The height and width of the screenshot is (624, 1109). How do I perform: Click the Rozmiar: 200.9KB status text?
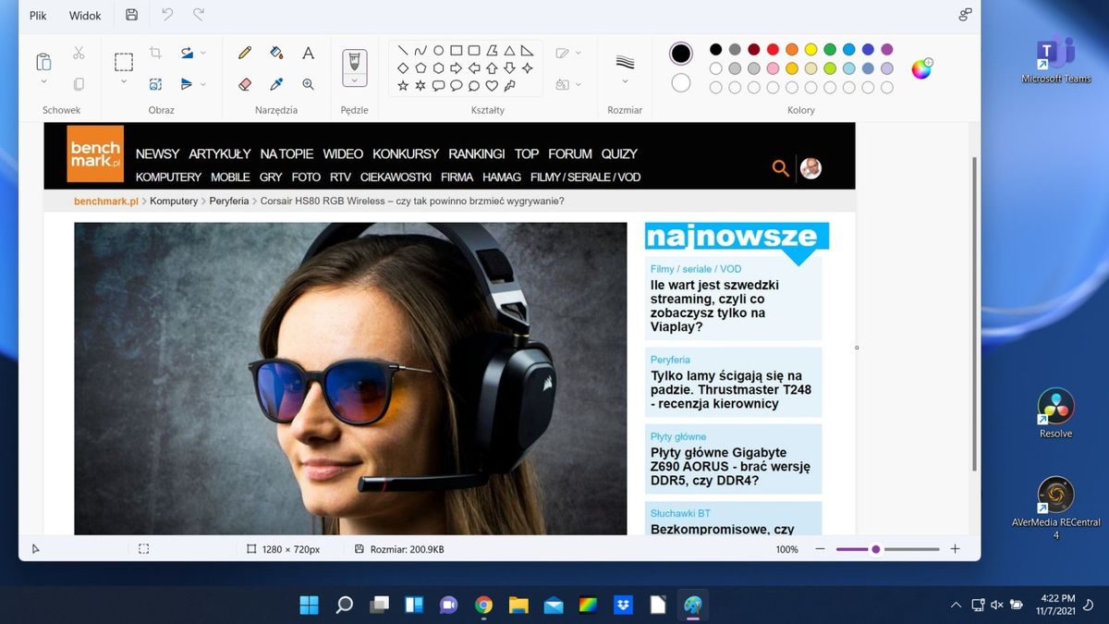coord(407,549)
